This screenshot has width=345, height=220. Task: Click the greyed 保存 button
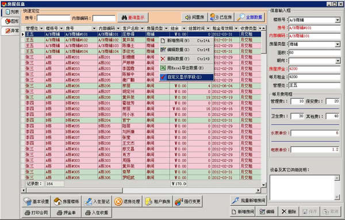tap(309, 211)
